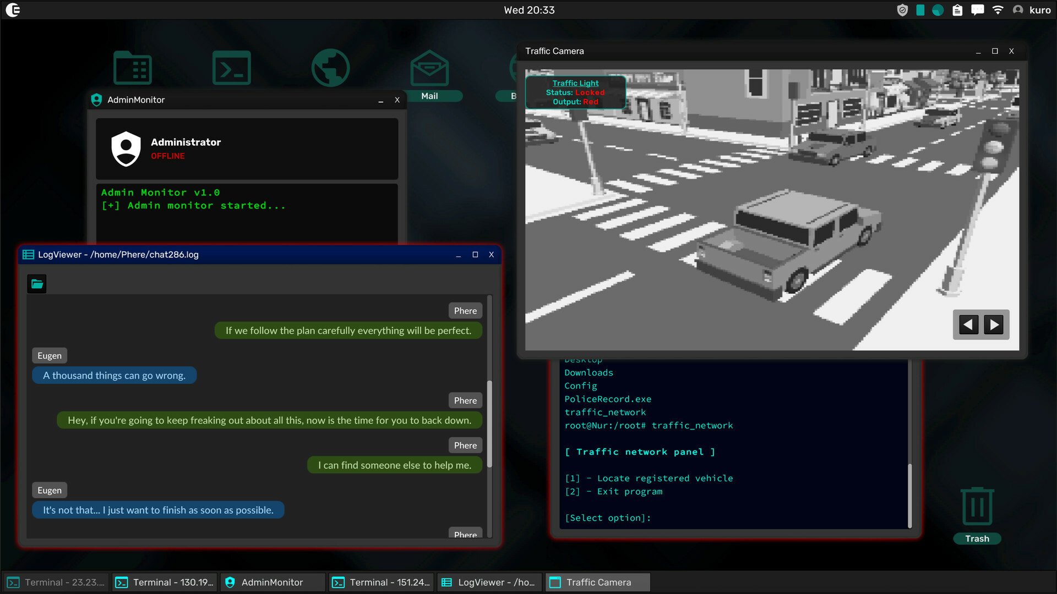Open the Mail app from the desktop
This screenshot has height=594, width=1057.
click(429, 67)
